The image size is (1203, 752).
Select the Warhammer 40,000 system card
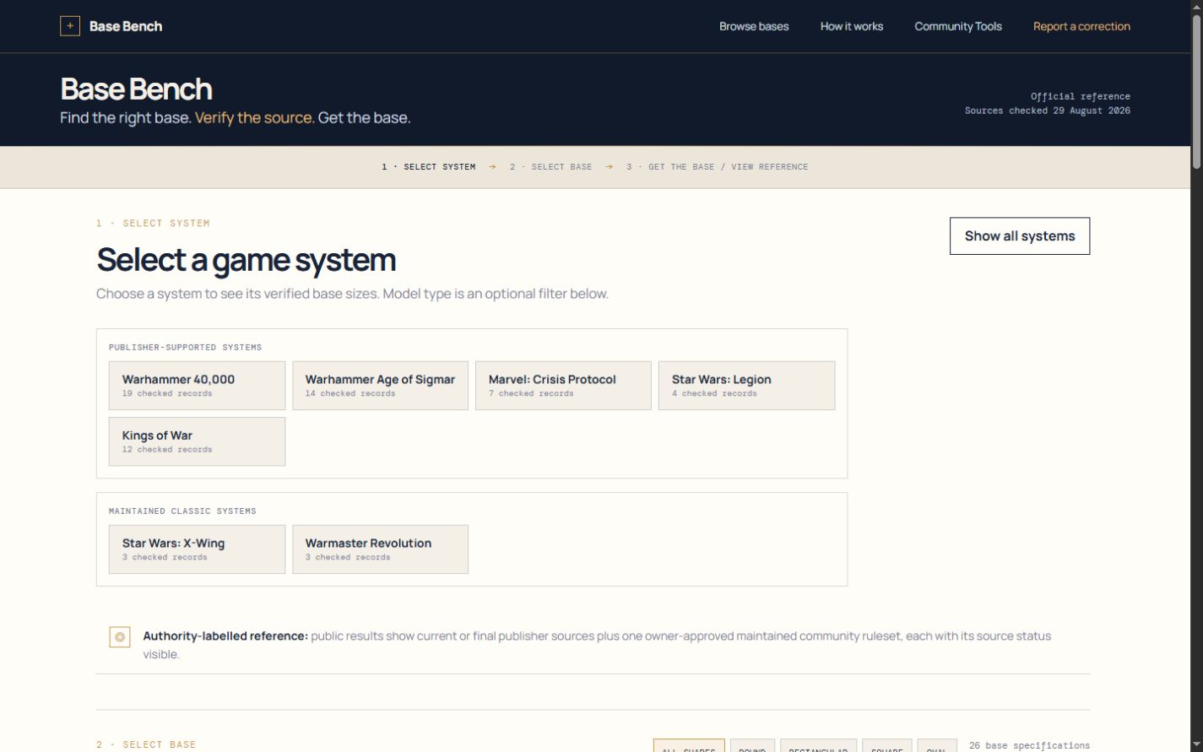[x=197, y=386]
